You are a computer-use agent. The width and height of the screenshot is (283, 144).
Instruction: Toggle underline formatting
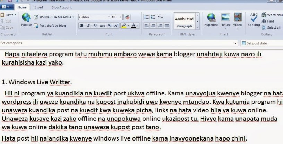coord(95,25)
